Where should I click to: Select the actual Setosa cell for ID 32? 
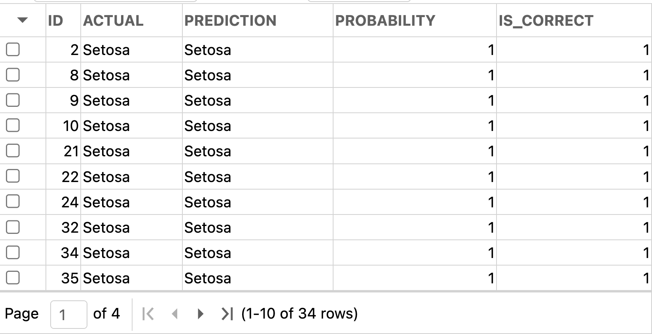pos(131,228)
